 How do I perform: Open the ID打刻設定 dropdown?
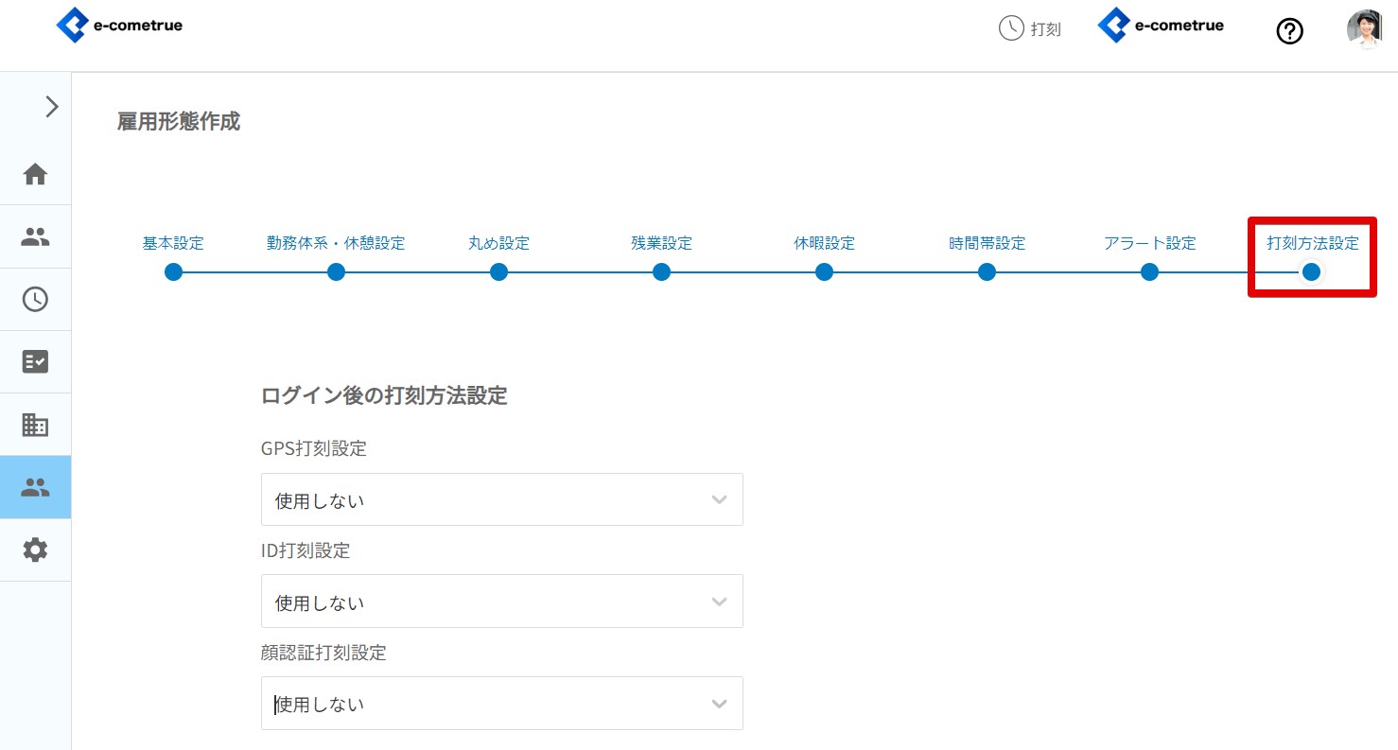point(501,602)
